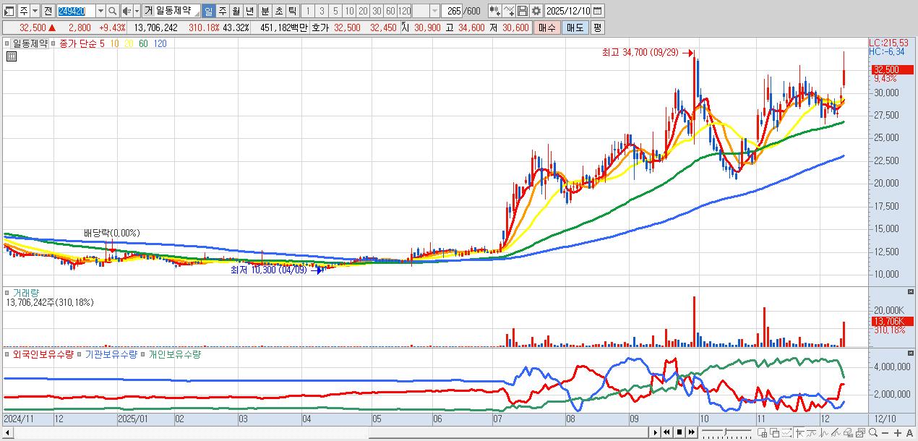Click the eraser-with-bars icon in bottom toolbar

[x=849, y=433]
